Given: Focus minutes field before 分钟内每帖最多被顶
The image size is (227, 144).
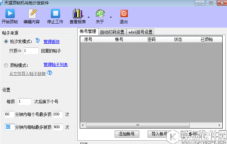Looking at the screenshot, I should 10,127.
